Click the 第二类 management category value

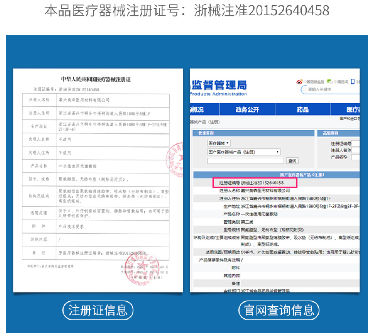247,222
